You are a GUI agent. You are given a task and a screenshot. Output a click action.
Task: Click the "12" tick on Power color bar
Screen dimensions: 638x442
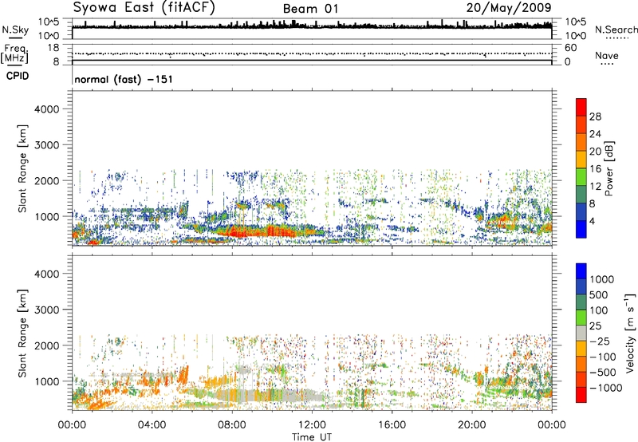click(x=595, y=187)
